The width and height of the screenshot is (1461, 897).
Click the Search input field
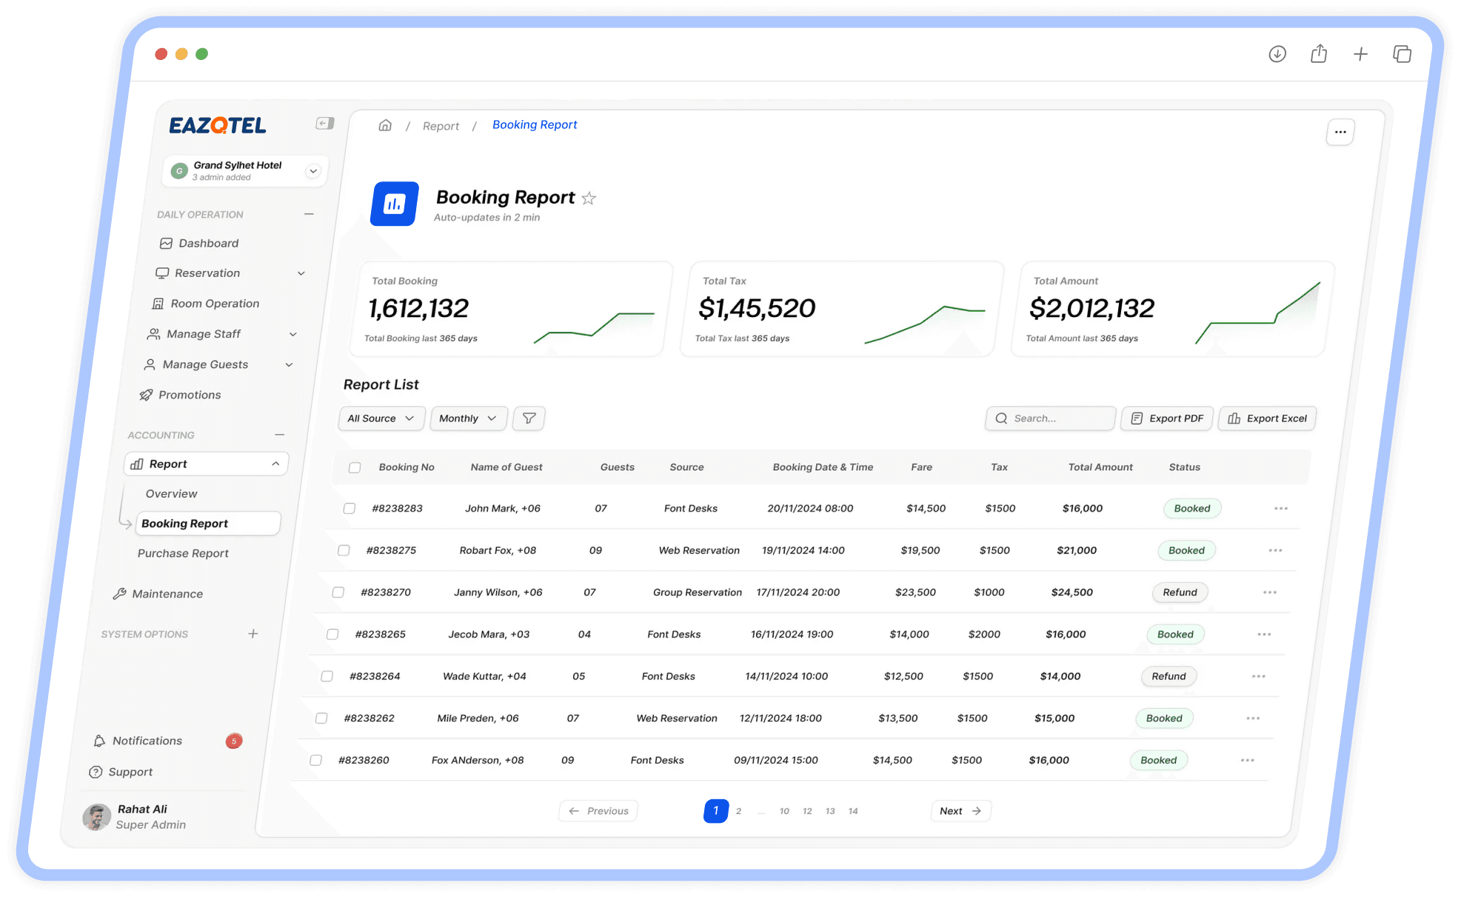(x=1052, y=419)
